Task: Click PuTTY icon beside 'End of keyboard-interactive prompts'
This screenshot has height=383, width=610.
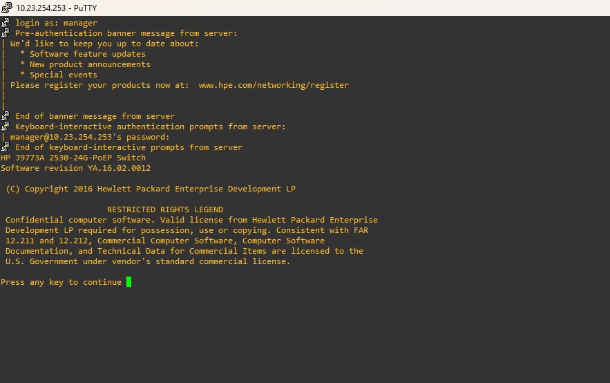Action: [x=6, y=147]
